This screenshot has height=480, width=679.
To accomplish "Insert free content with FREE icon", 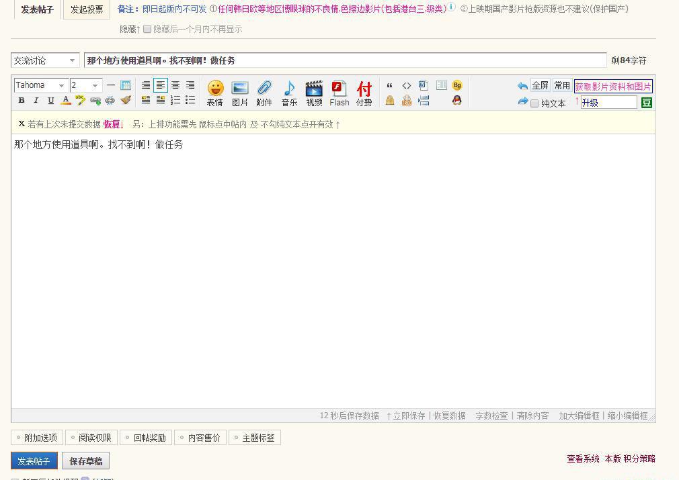I will [x=407, y=100].
